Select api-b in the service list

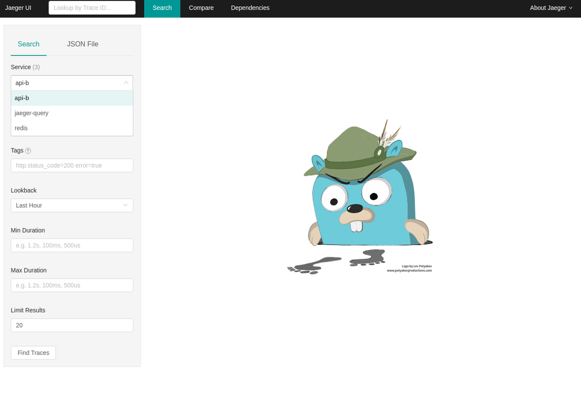tap(72, 98)
